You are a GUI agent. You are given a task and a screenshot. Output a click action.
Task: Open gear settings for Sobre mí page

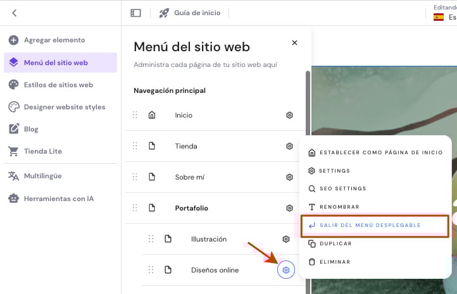[x=289, y=177]
